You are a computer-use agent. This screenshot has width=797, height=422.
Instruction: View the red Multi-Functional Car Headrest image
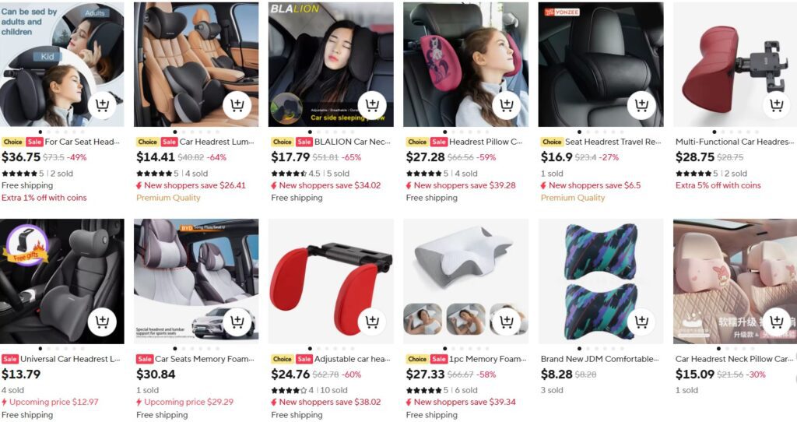[x=735, y=65]
